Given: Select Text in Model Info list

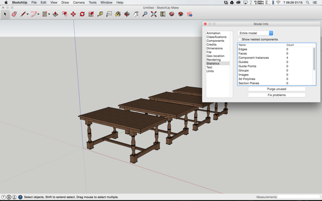Looking at the screenshot, I should point(209,68).
